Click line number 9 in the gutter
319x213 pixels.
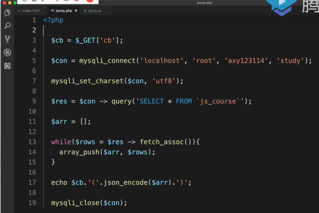coord(34,101)
